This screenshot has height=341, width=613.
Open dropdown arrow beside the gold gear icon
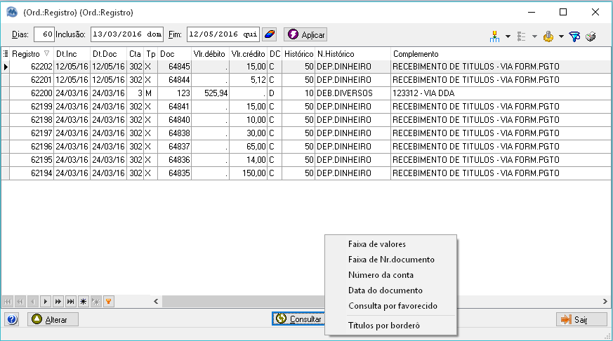point(561,36)
